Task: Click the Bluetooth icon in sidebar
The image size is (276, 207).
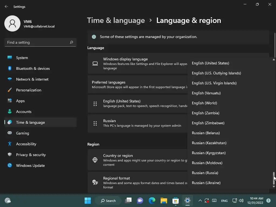Action: 10,68
